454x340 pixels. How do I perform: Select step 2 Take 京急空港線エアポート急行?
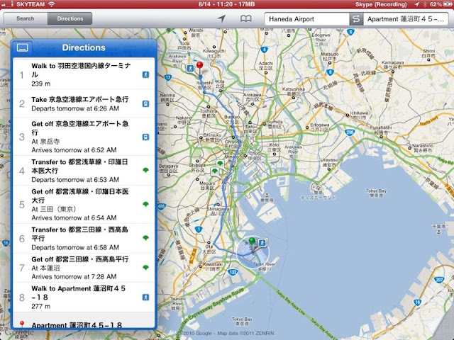pyautogui.click(x=84, y=104)
